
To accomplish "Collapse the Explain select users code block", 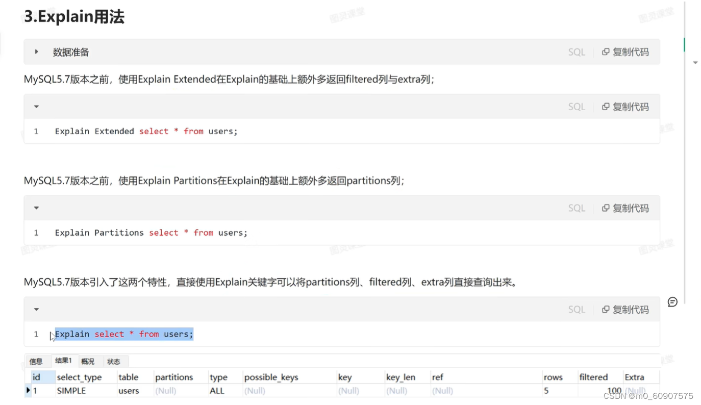I will [36, 310].
